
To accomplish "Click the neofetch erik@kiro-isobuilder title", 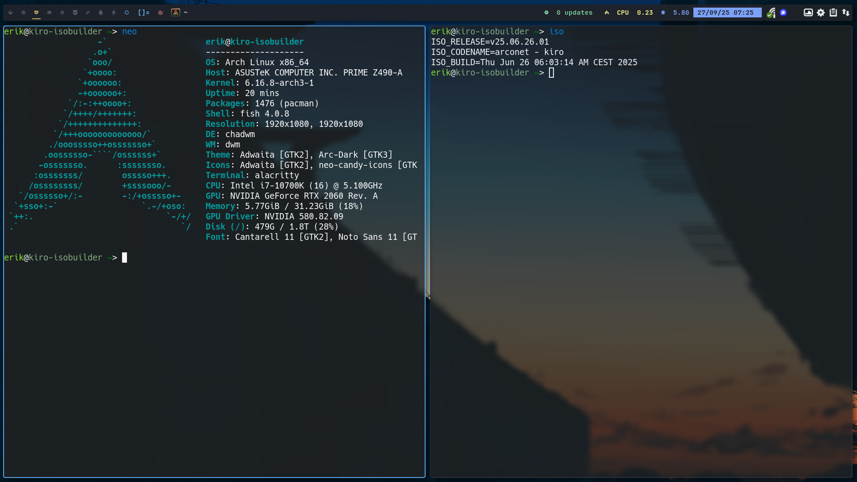I will pyautogui.click(x=254, y=42).
